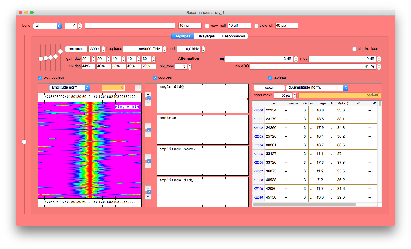Click the niv_tone stepper arrows
This screenshot has width=411, height=249.
click(x=190, y=66)
